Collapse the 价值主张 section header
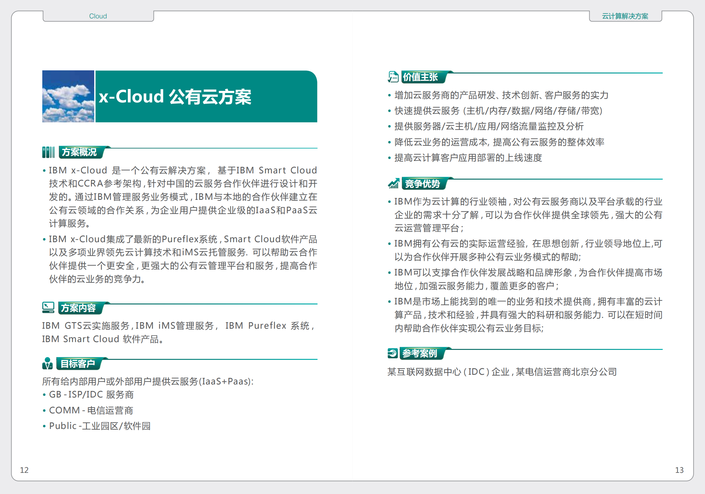 pyautogui.click(x=422, y=78)
